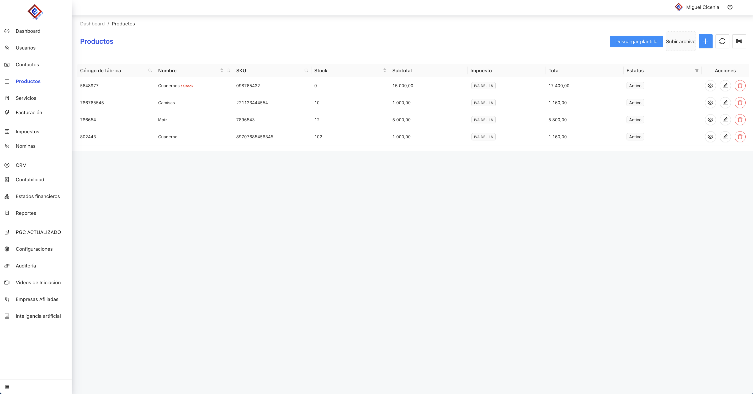This screenshot has width=753, height=394.
Task: Click SKU column search icon
Action: pos(306,71)
